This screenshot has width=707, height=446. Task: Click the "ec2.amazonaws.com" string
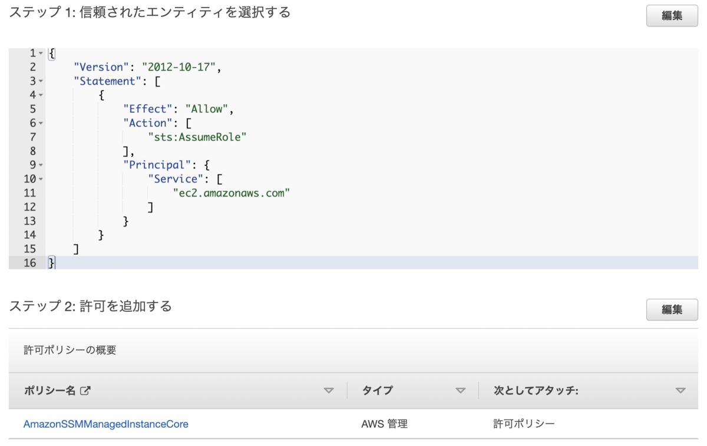tap(232, 193)
